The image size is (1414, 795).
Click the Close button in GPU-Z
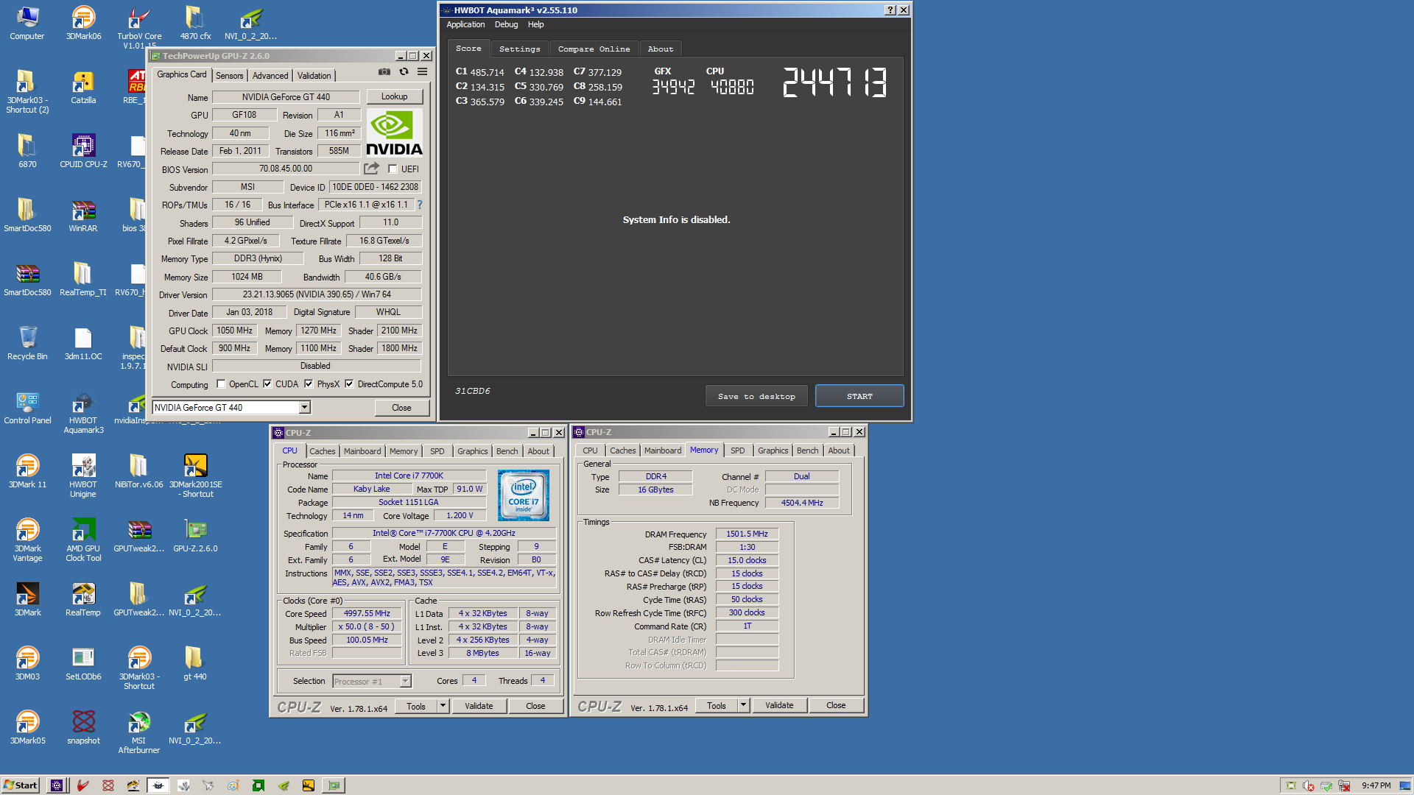[x=401, y=407]
